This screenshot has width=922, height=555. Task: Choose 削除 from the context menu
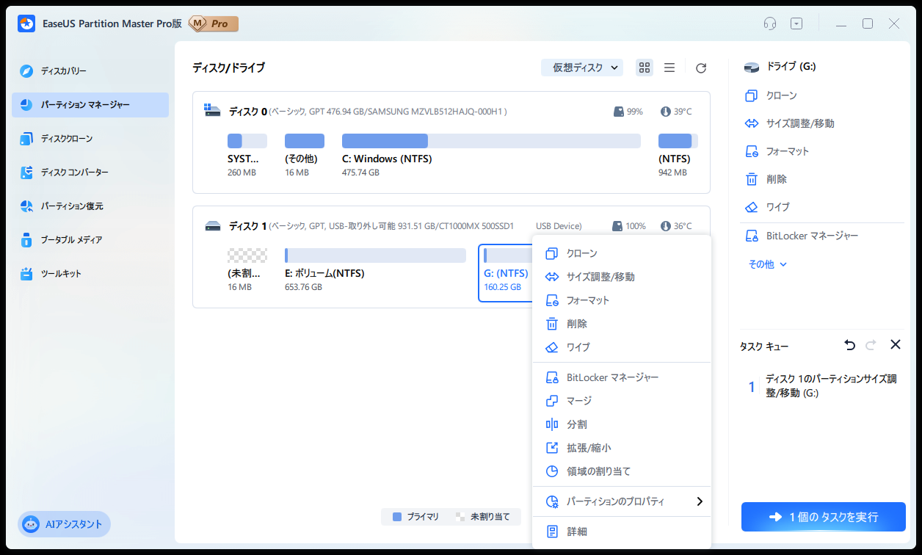pyautogui.click(x=622, y=324)
